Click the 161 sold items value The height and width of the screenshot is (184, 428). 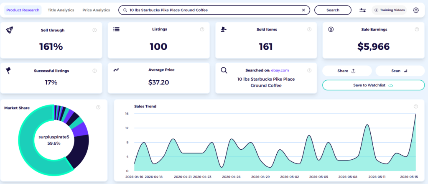coord(266,47)
